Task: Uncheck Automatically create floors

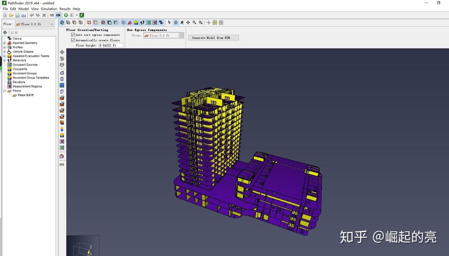Action: coord(73,40)
